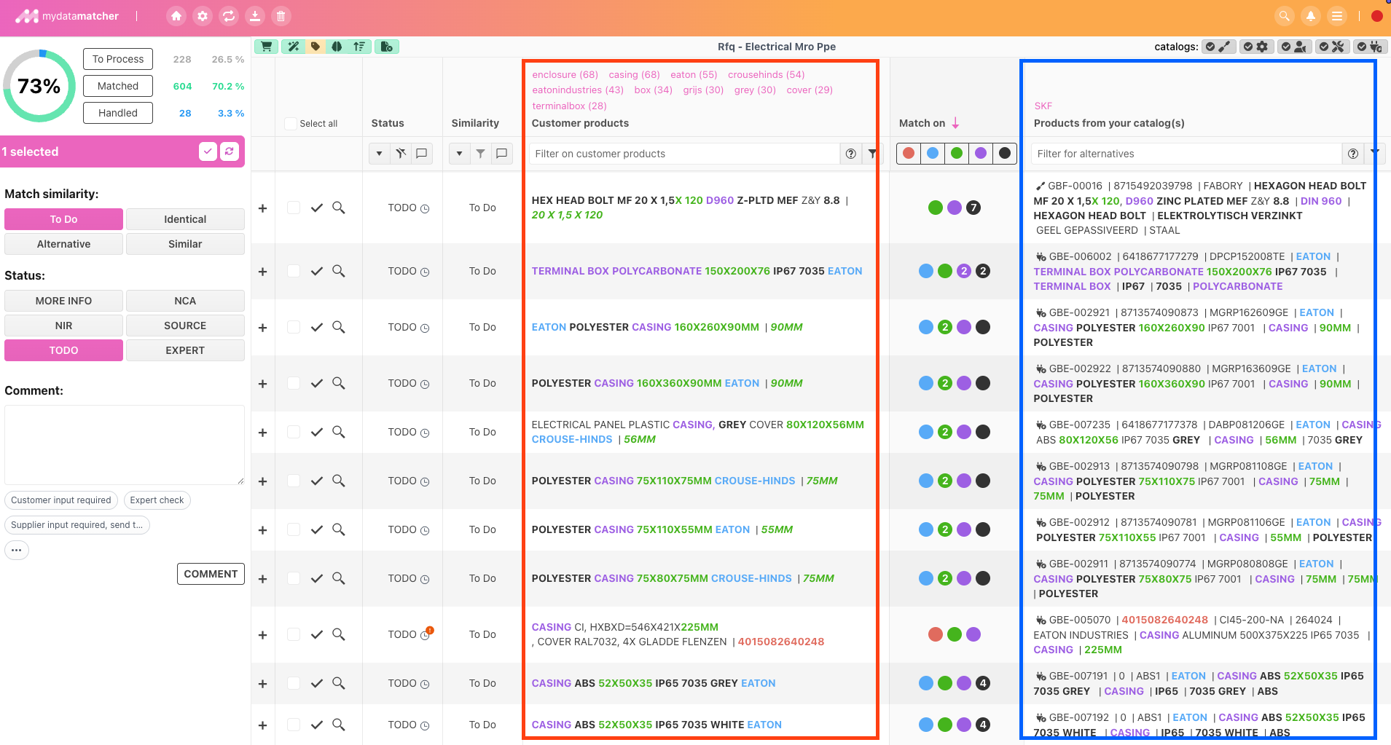Confirm selection with the checkmark icon
The height and width of the screenshot is (745, 1391).
pos(208,151)
